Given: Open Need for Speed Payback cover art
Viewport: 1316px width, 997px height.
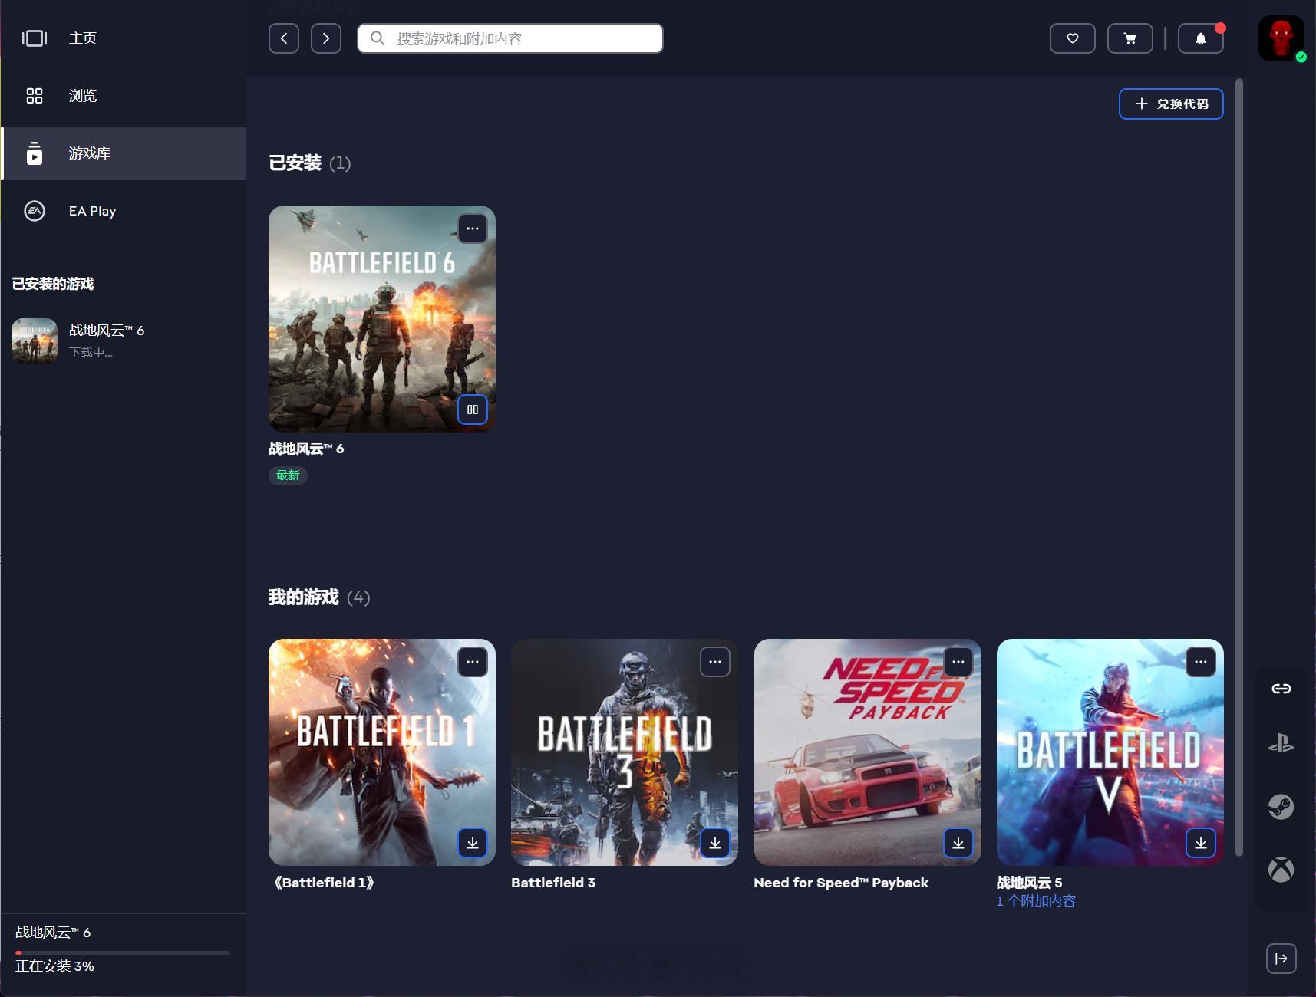Looking at the screenshot, I should [x=868, y=752].
